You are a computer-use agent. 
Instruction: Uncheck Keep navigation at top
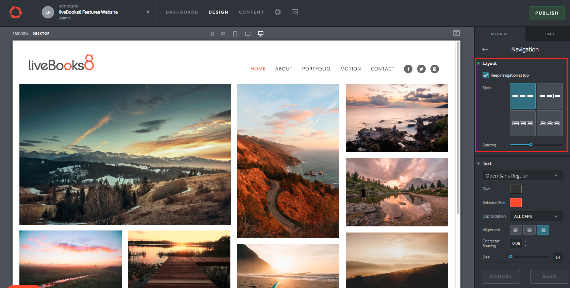[x=486, y=75]
